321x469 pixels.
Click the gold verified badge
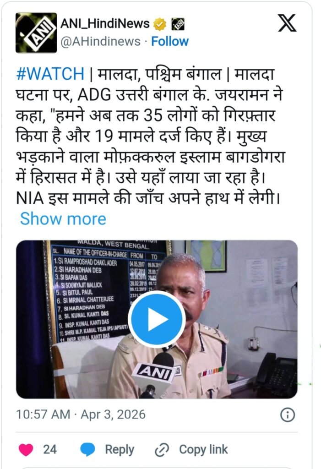(160, 24)
